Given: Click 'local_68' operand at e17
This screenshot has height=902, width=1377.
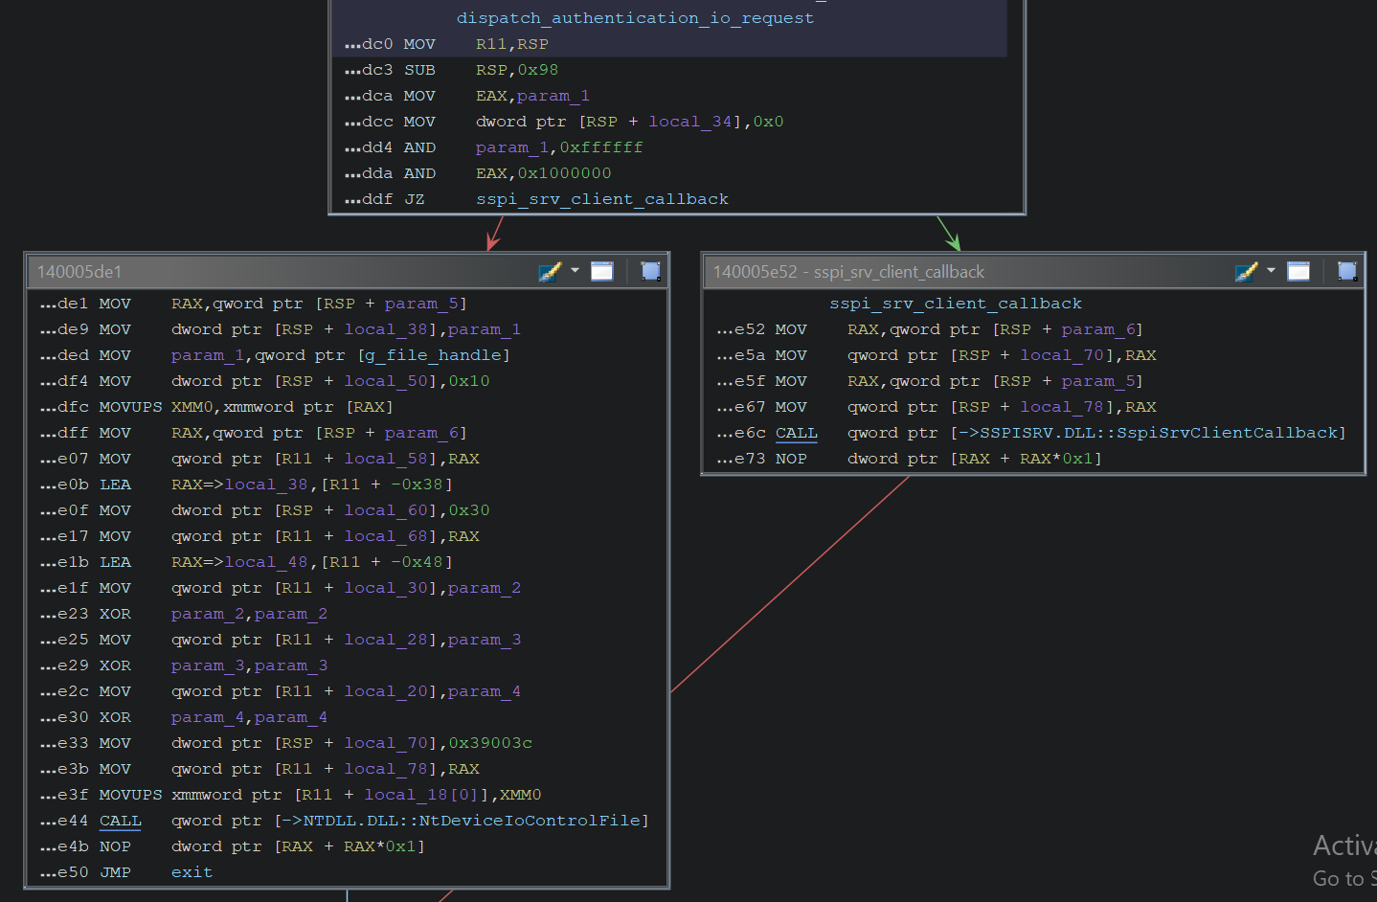Looking at the screenshot, I should [386, 536].
